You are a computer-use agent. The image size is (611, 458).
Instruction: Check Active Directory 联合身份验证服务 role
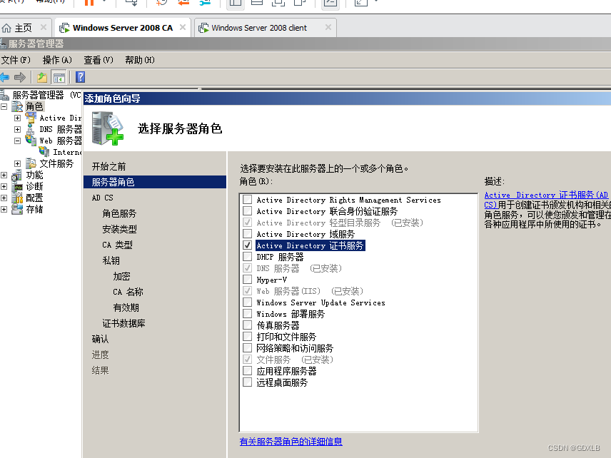tap(247, 211)
